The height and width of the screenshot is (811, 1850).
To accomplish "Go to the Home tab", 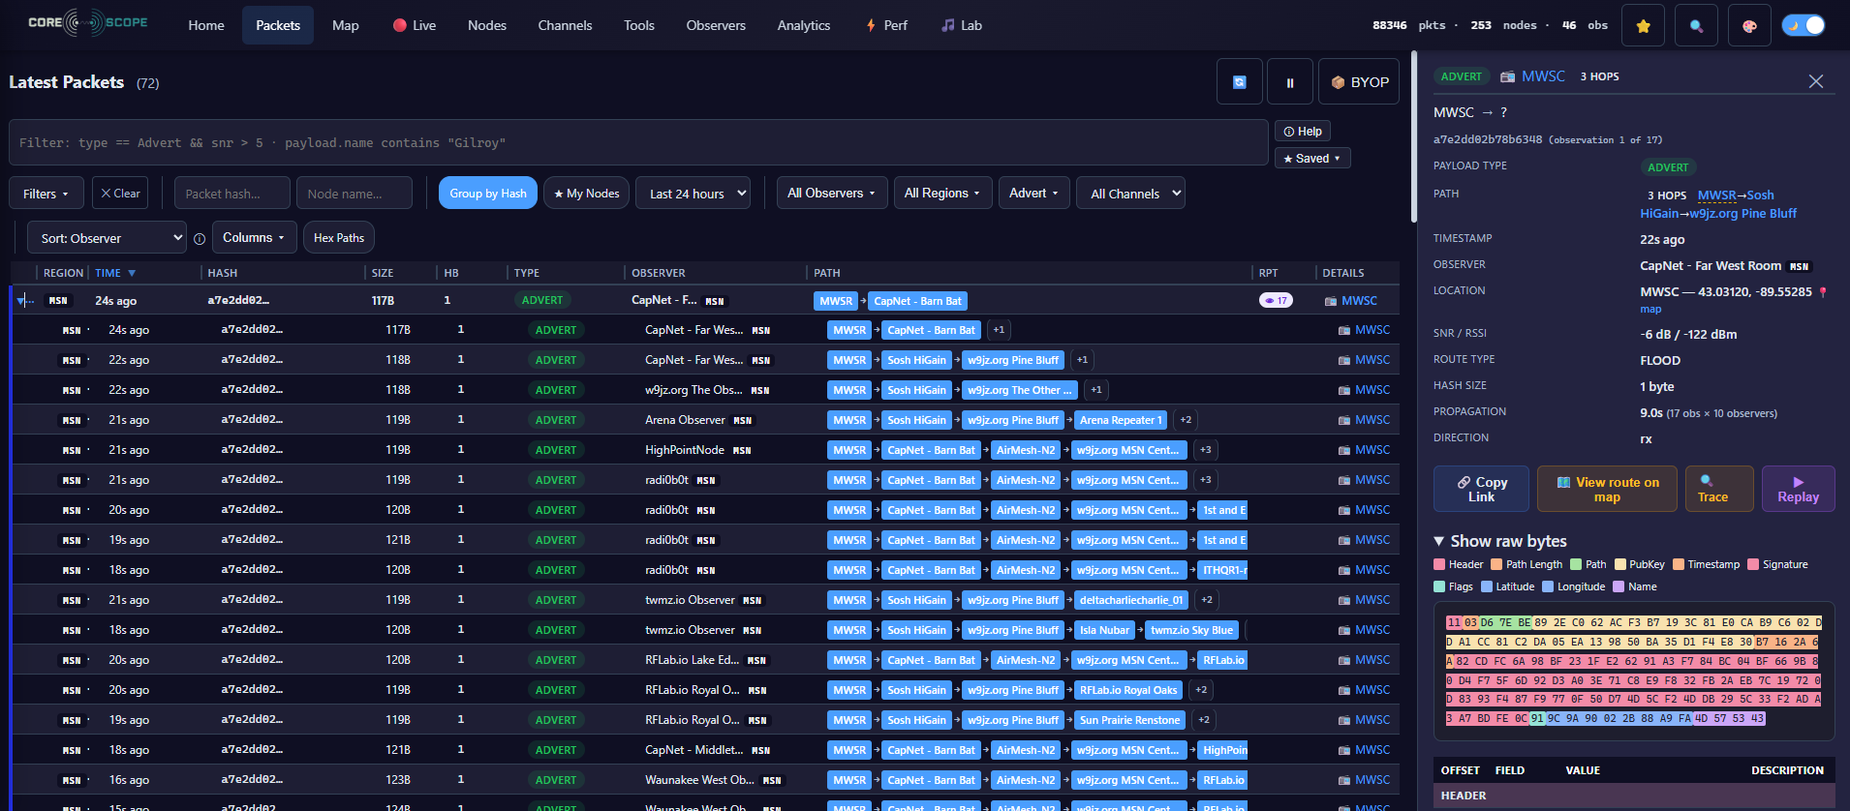I will (x=206, y=25).
